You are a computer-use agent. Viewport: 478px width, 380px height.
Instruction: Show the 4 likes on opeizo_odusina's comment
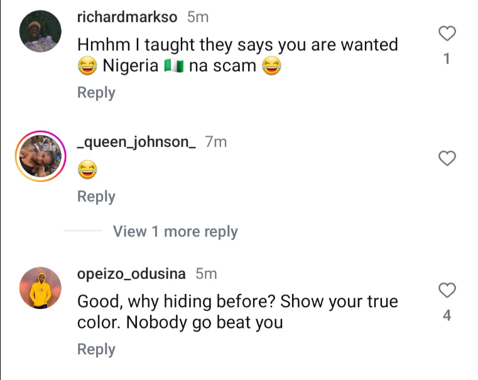pyautogui.click(x=446, y=316)
